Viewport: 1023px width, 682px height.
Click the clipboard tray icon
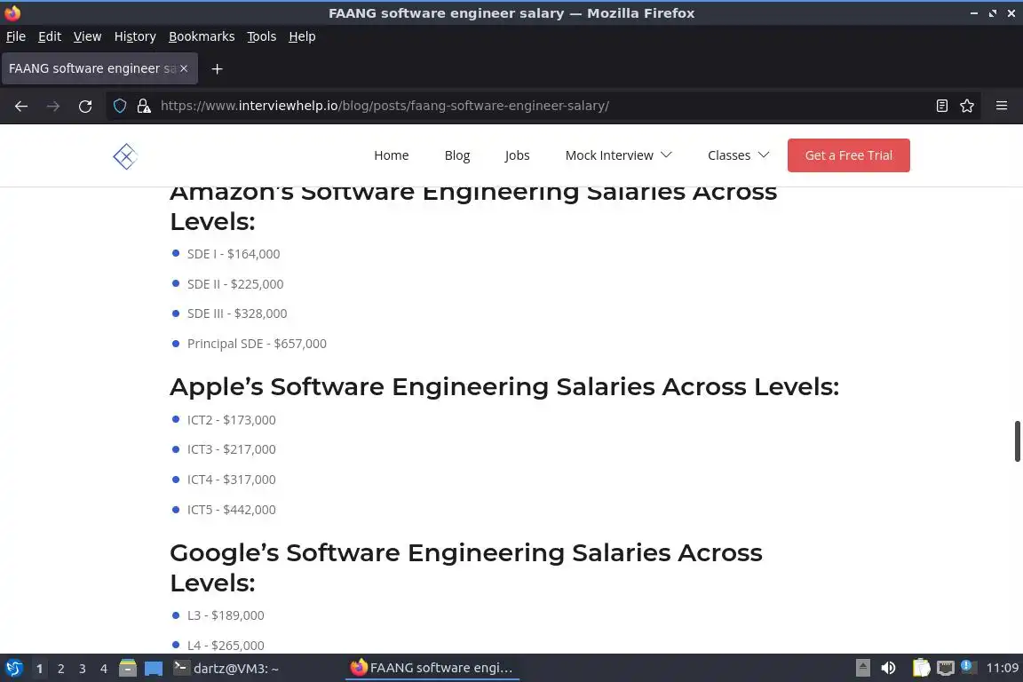921,668
